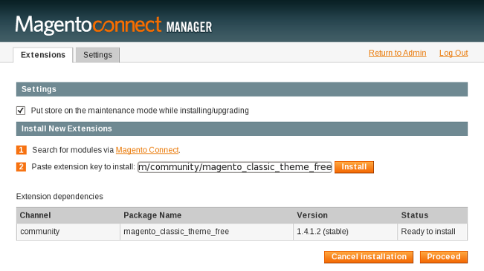The height and width of the screenshot is (271, 484).
Task: Switch to the Extensions tab
Action: point(43,55)
